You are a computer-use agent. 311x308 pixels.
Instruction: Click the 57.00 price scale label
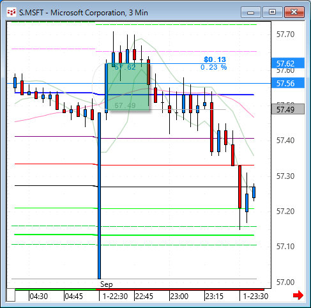pos(285,282)
